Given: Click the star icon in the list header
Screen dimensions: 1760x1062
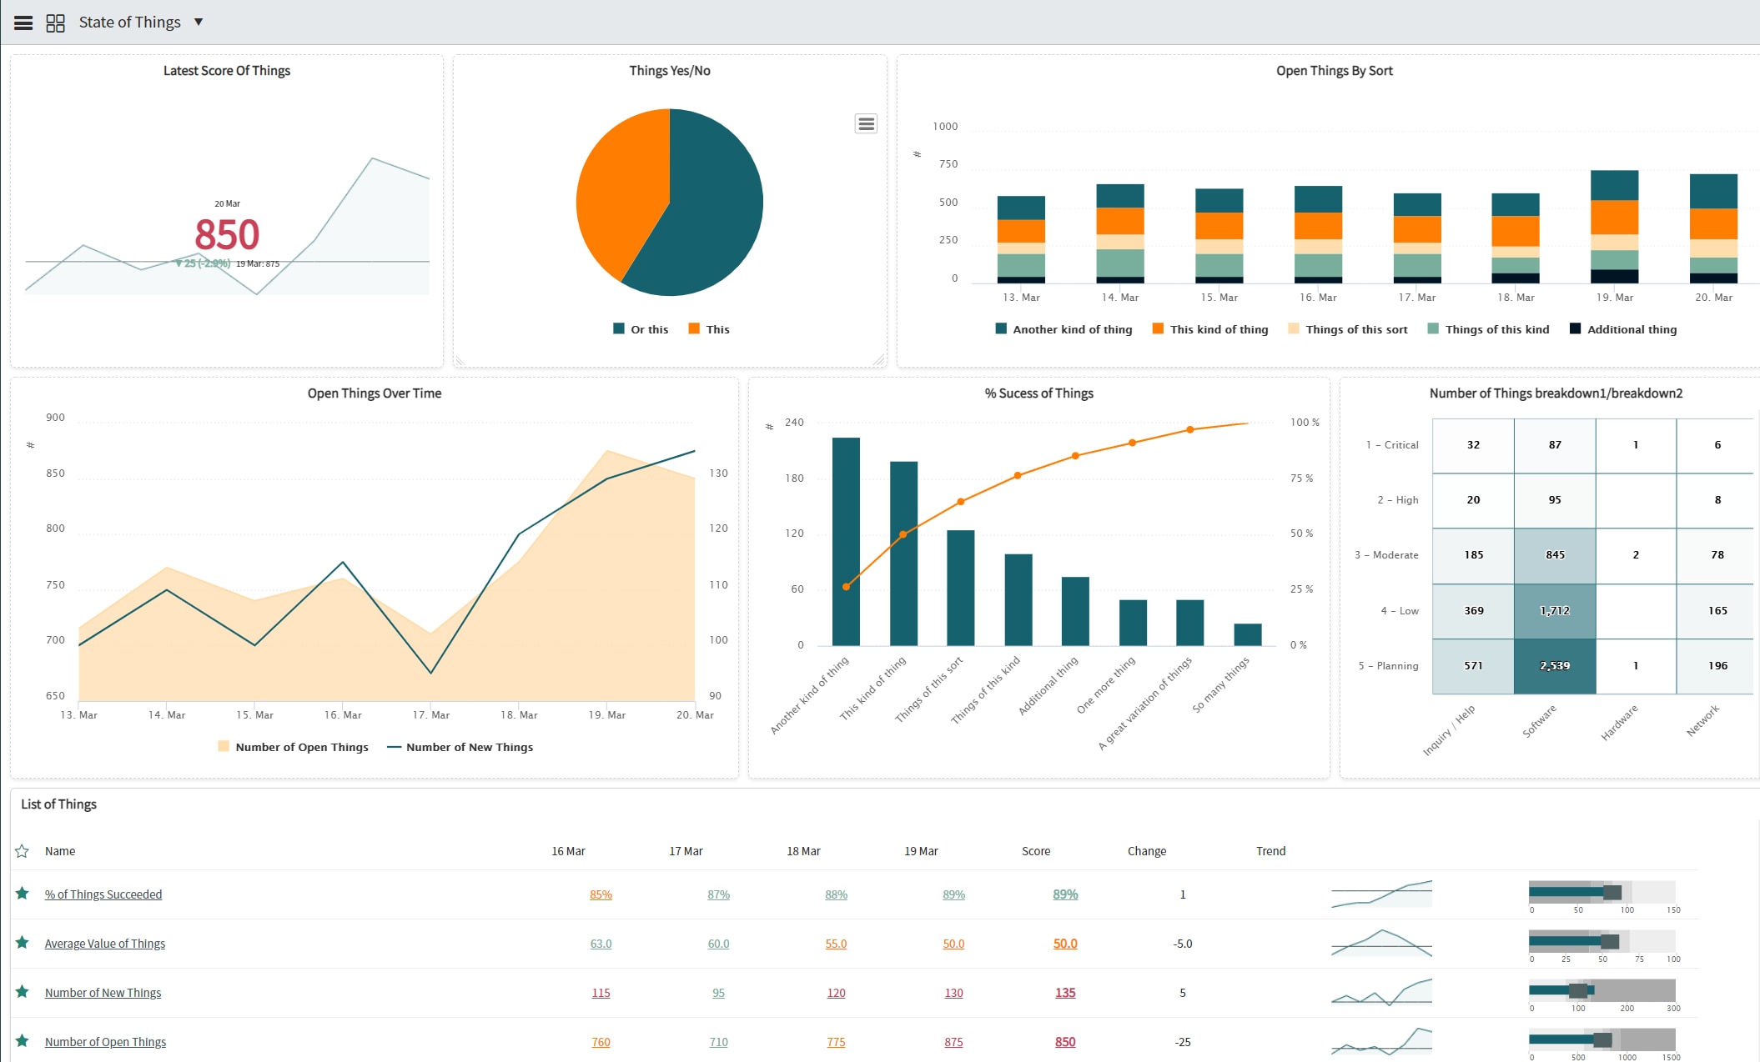Looking at the screenshot, I should 22,850.
